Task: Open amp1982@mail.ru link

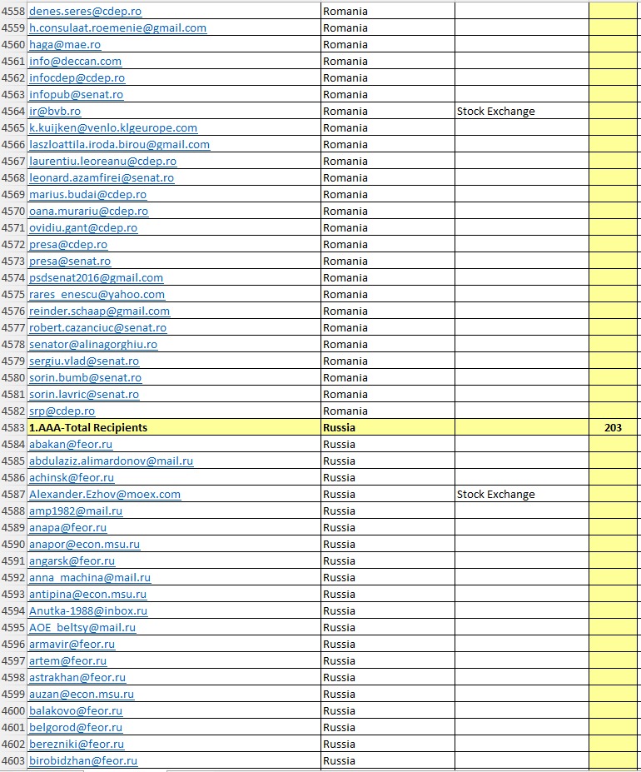Action: (x=76, y=511)
